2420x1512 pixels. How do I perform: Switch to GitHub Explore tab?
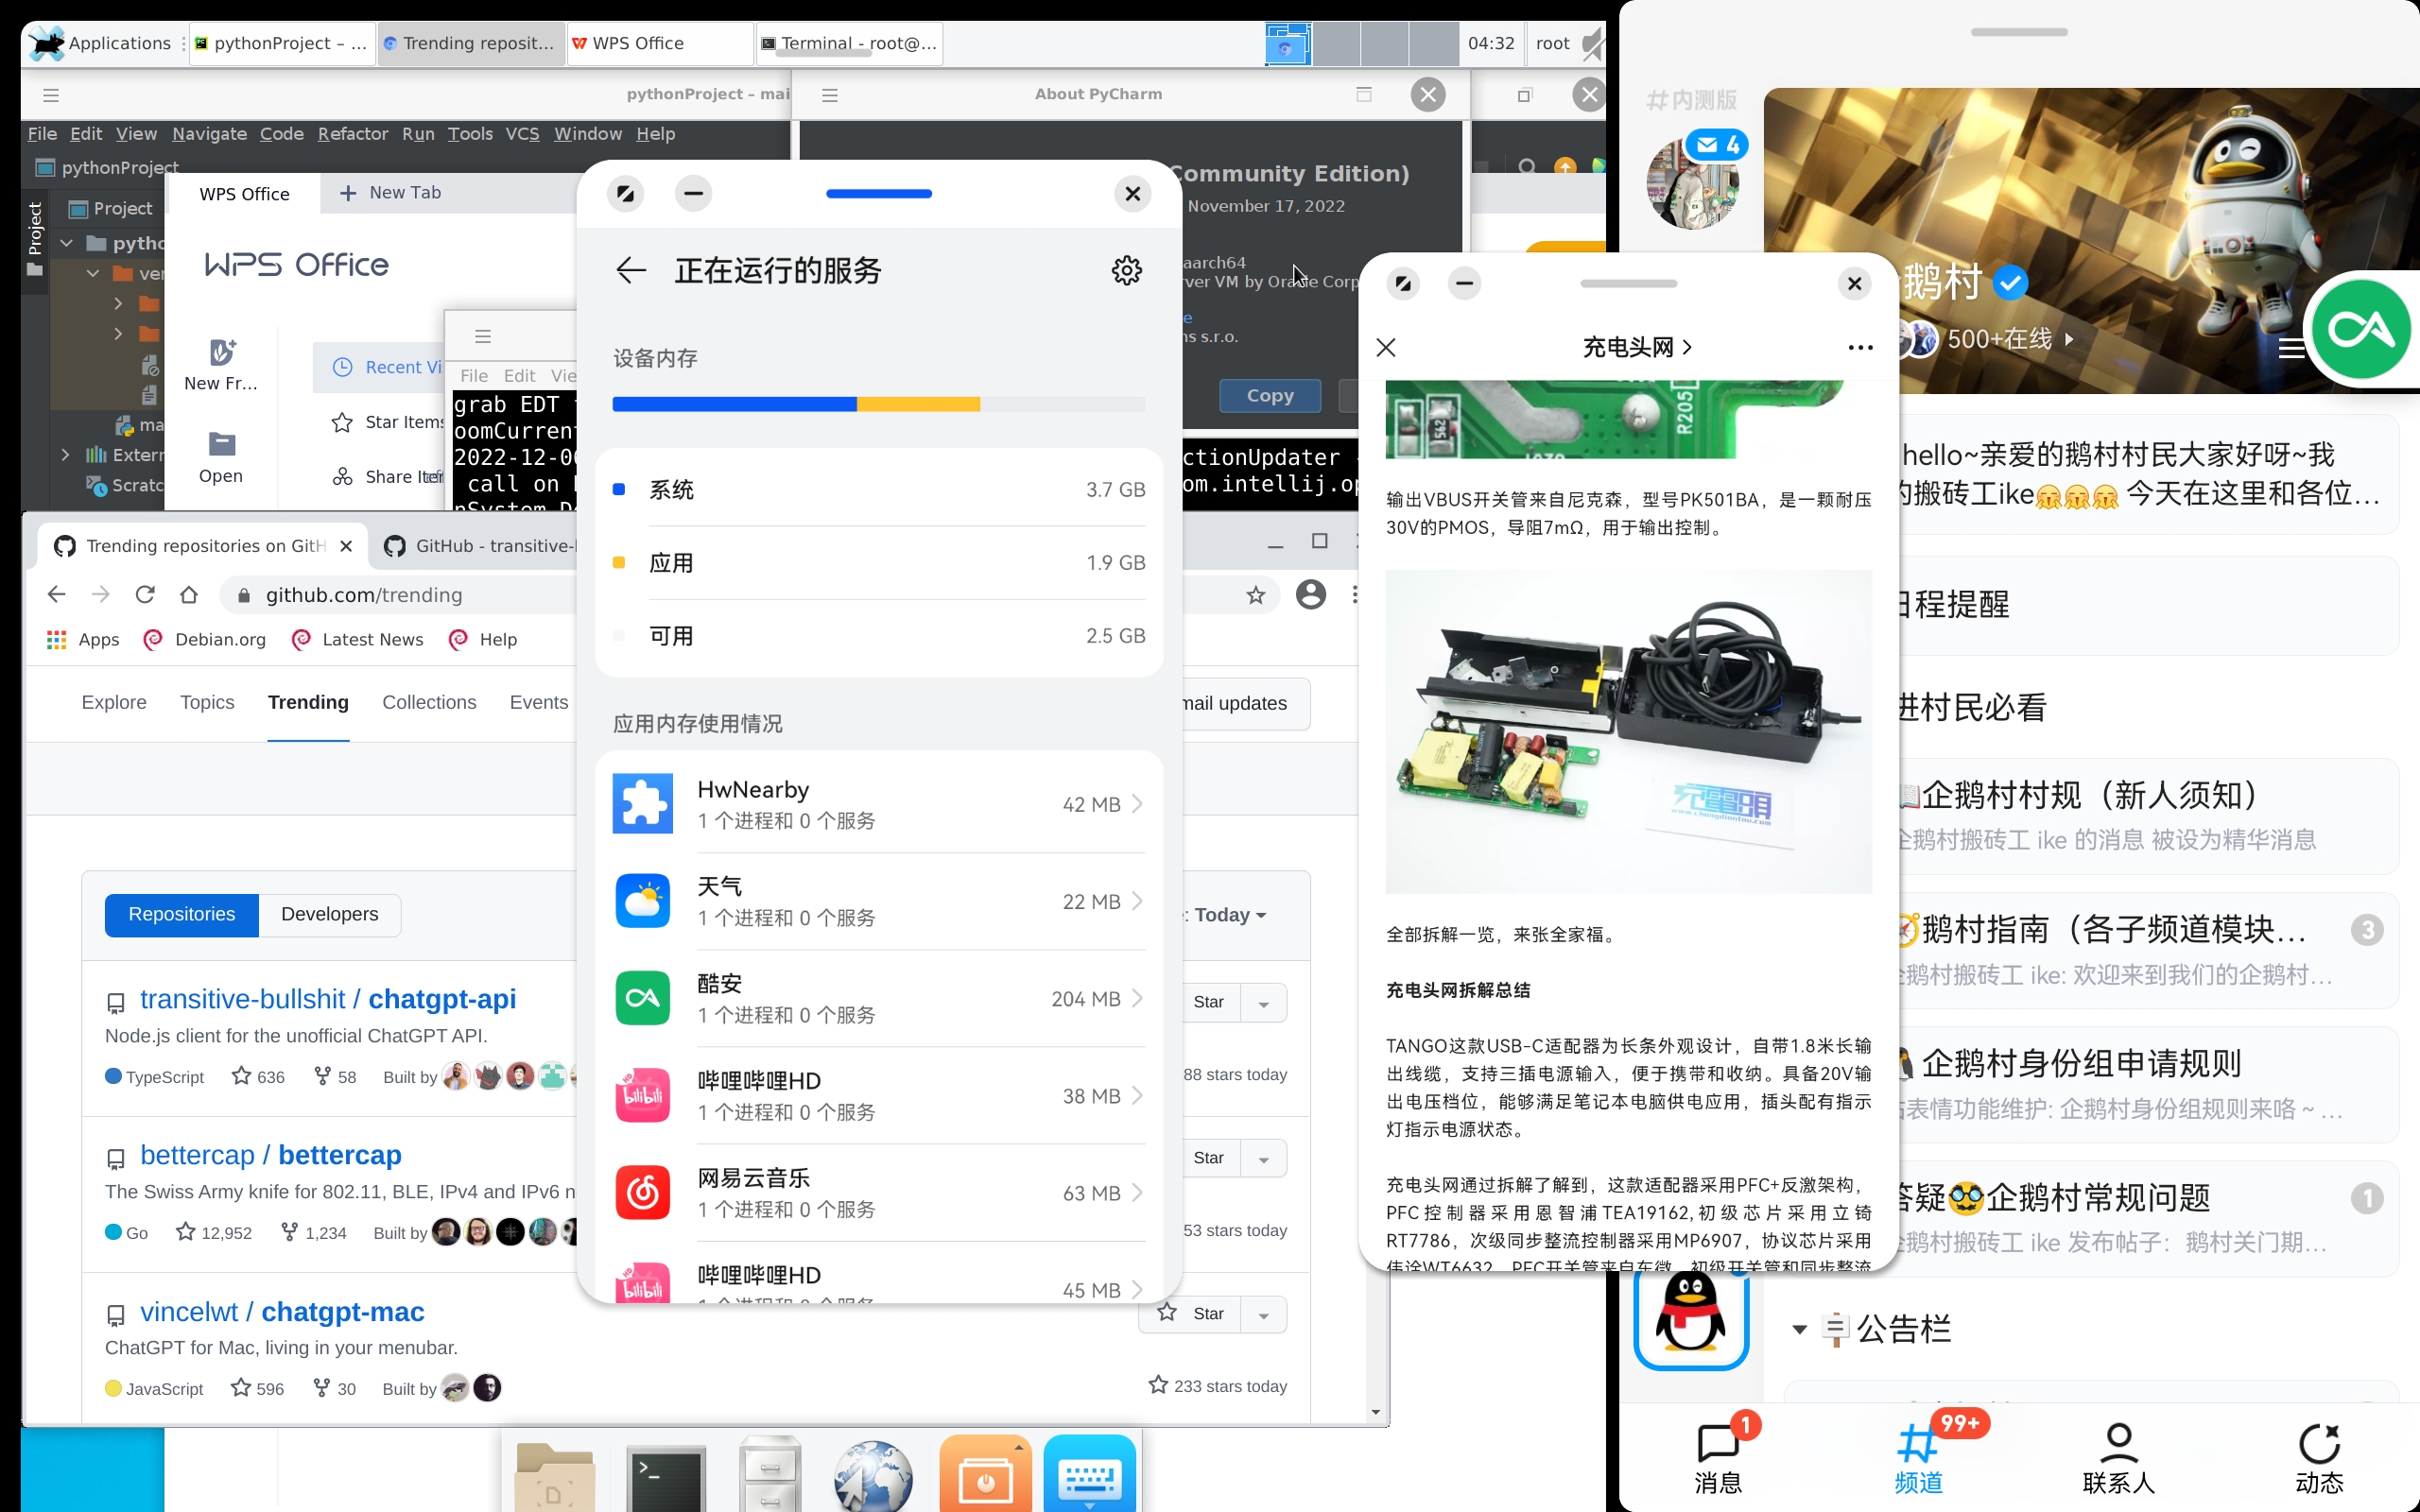tap(114, 702)
